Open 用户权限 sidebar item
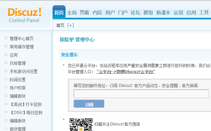Image resolution: width=211 pixels, height=131 pixels. click(x=18, y=88)
